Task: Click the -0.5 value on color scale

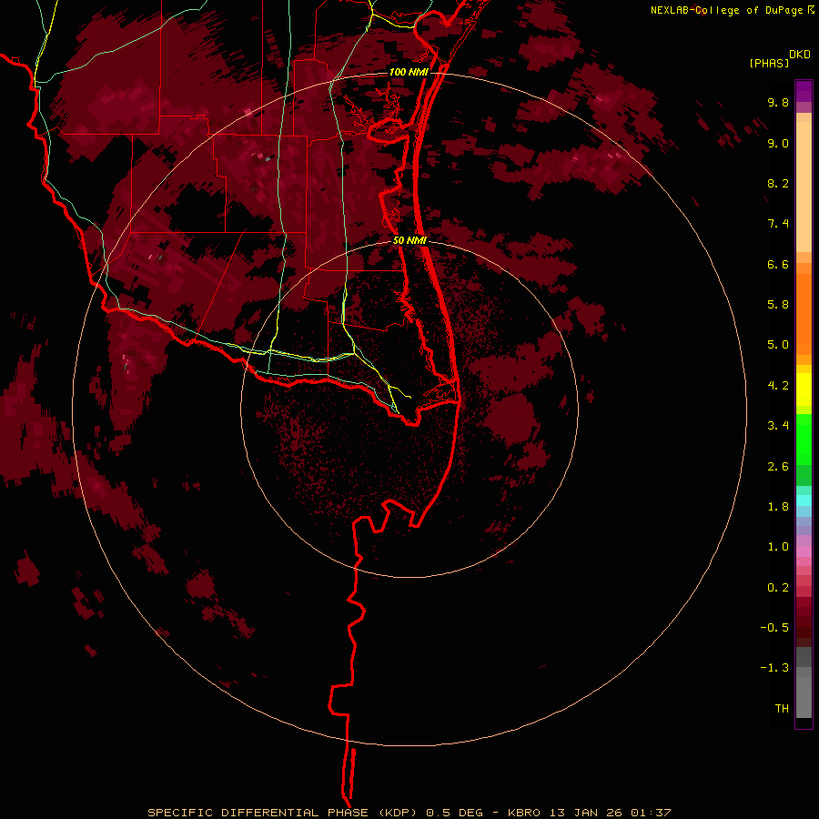Action: point(774,628)
